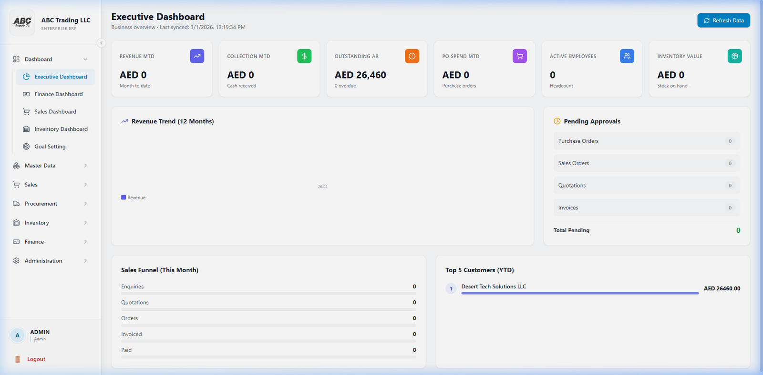Click the AED 26460.00 customer total
This screenshot has height=375, width=763.
[x=722, y=288]
